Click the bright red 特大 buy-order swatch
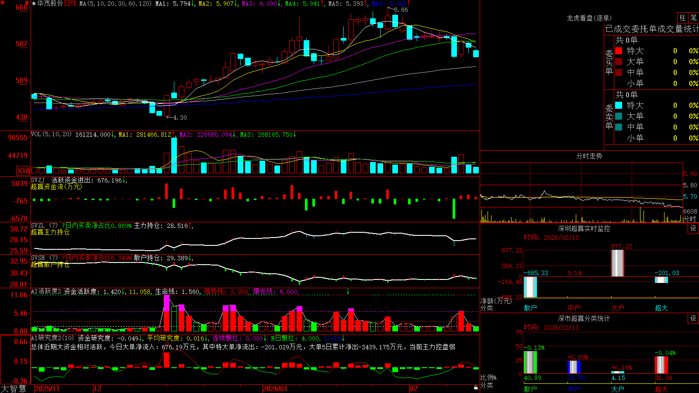 tap(619, 51)
